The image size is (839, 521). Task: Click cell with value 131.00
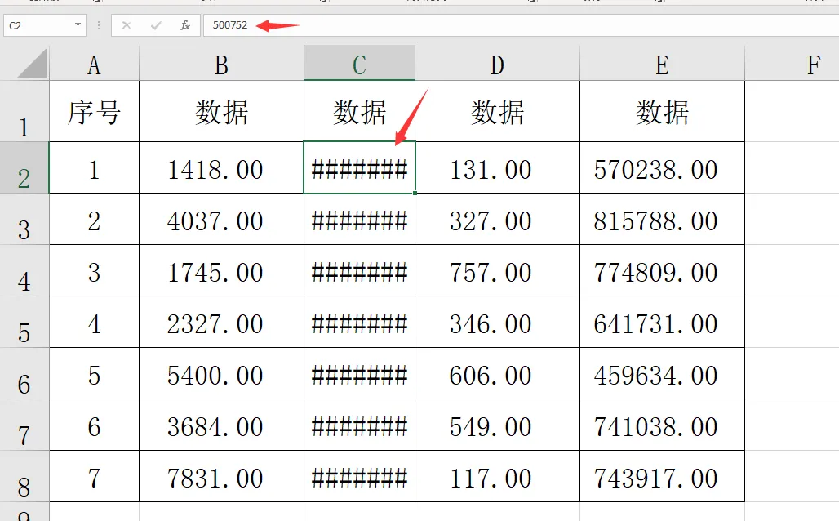tap(498, 167)
